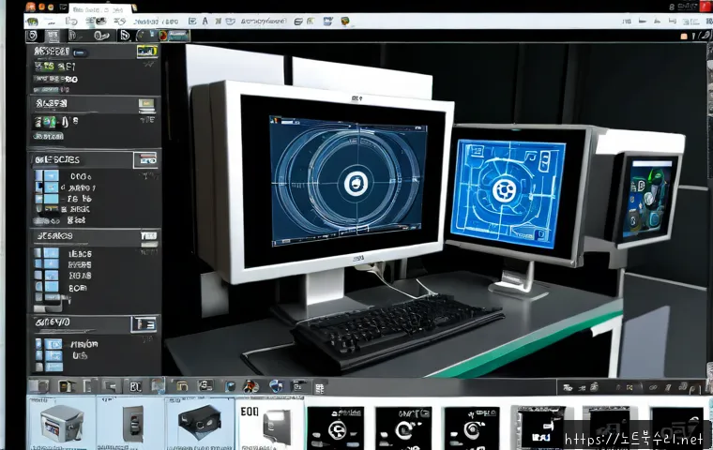Open the white EOO card thumbnail
This screenshot has height=450, width=713.
(x=269, y=426)
